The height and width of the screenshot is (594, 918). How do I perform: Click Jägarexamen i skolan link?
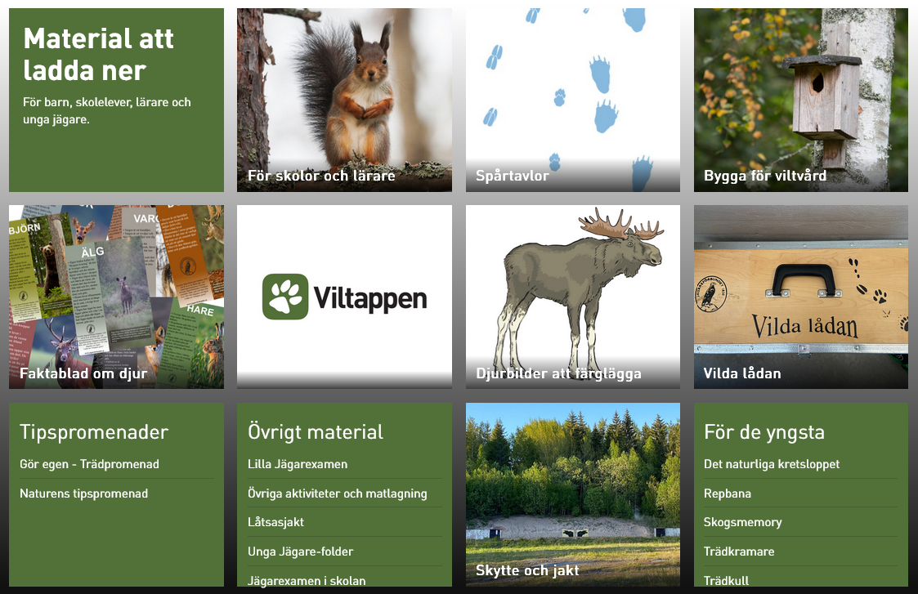coord(307,581)
